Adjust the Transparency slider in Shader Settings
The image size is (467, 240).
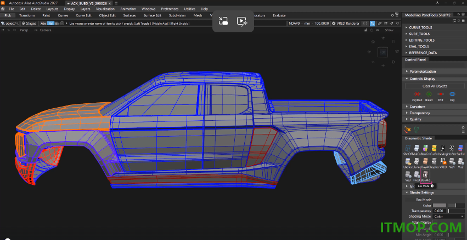[x=455, y=210]
